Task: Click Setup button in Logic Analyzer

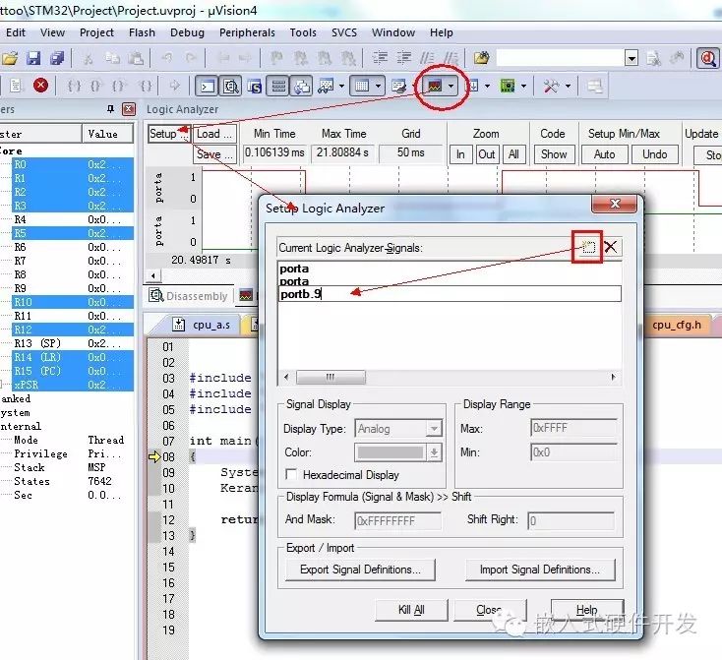Action: 168,134
